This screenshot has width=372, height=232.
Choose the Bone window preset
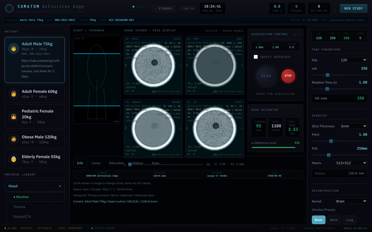click(334, 220)
